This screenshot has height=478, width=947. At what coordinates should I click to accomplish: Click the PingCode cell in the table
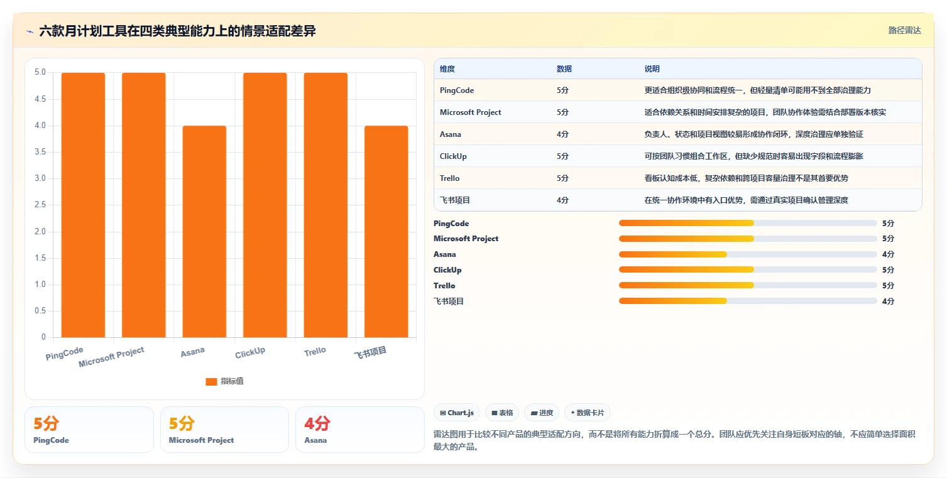coord(457,90)
